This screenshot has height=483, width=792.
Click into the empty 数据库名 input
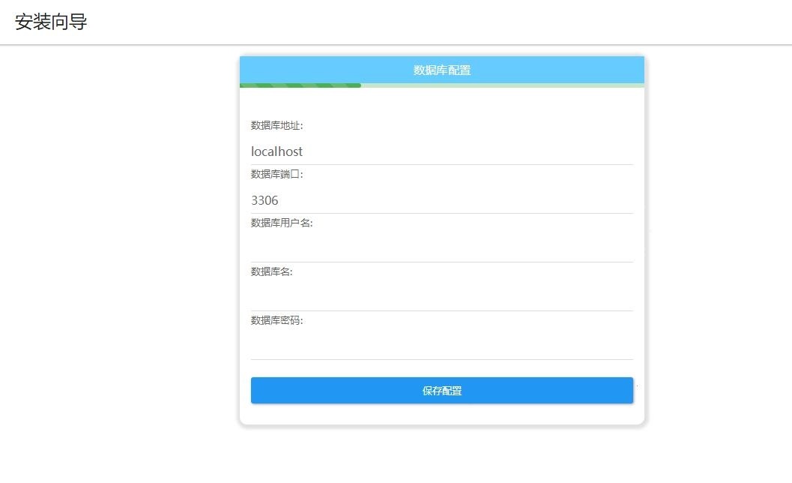pos(441,298)
